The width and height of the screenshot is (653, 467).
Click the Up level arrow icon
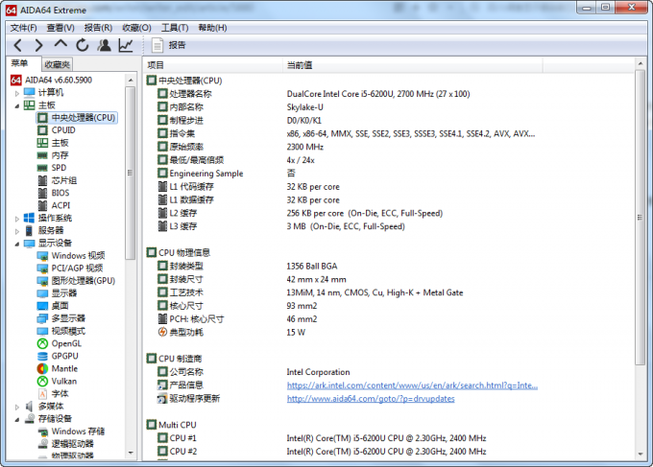[60, 45]
